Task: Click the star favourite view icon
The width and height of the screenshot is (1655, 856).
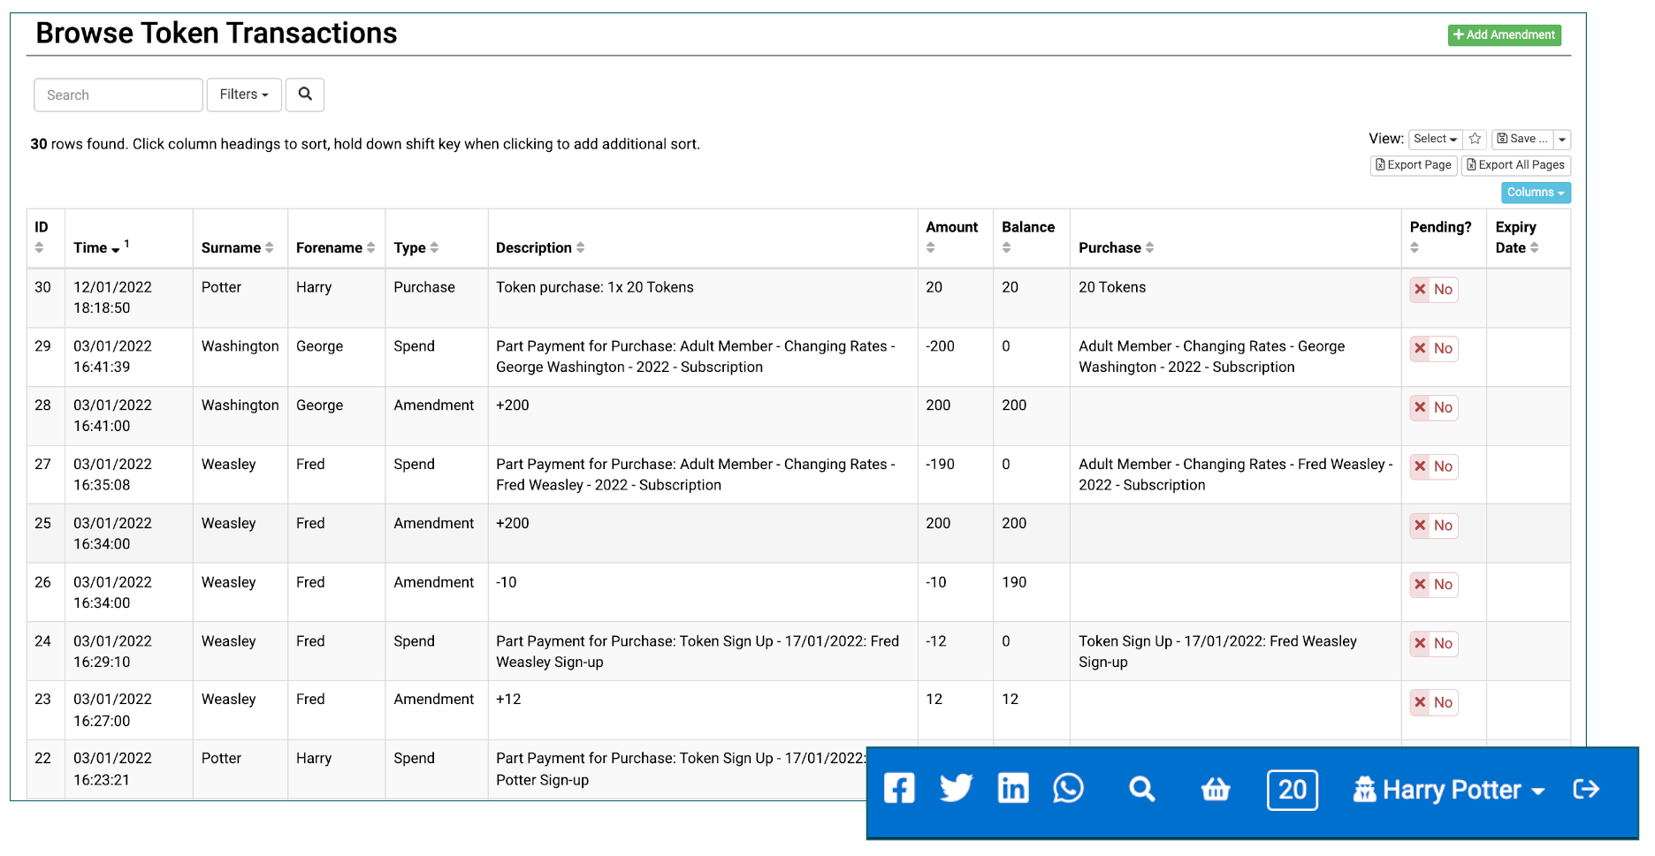Action: [1475, 140]
